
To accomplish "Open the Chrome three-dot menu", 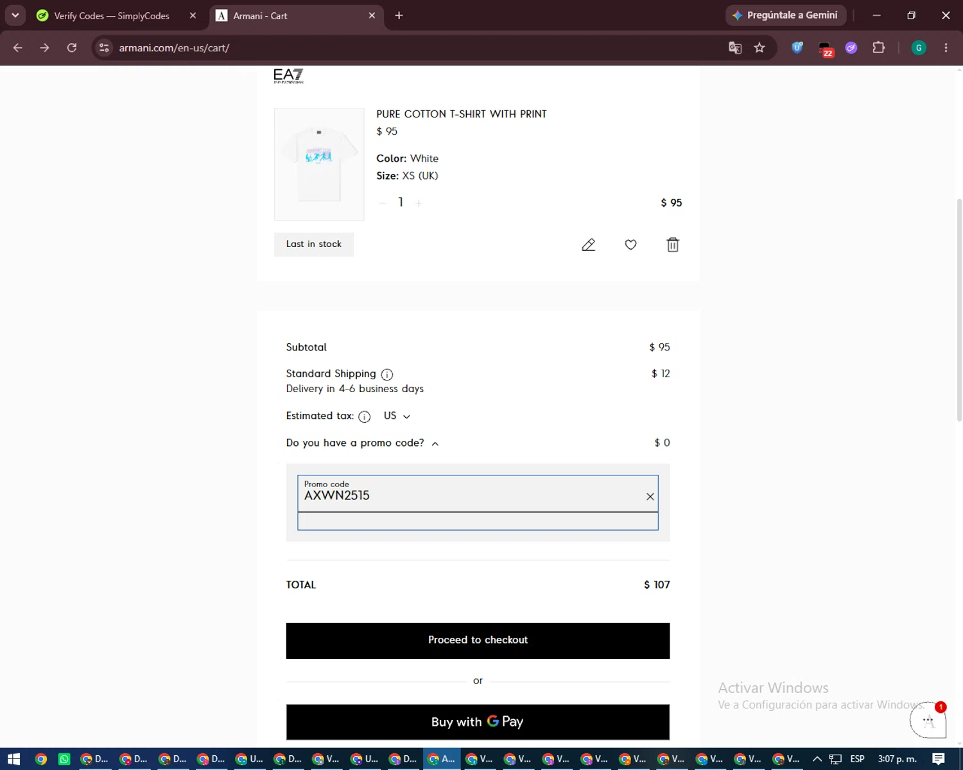I will click(x=946, y=47).
